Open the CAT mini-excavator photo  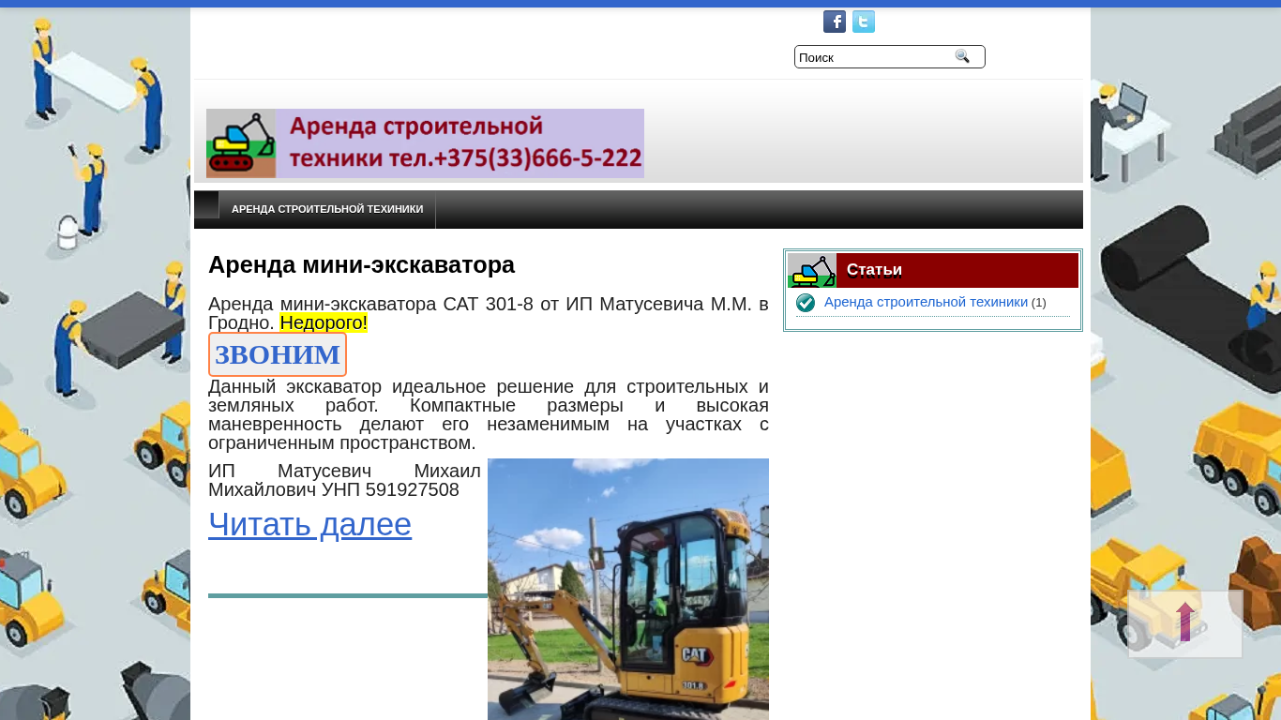point(628,589)
